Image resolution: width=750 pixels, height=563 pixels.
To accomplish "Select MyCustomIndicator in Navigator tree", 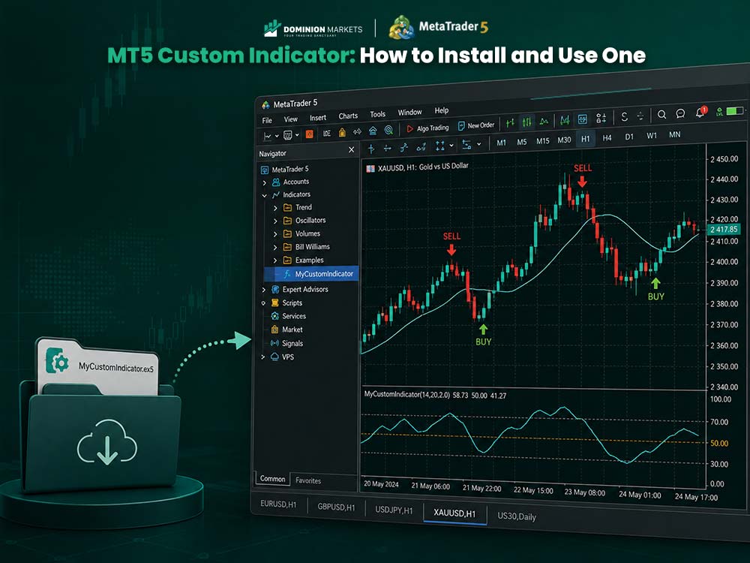I will pos(311,274).
